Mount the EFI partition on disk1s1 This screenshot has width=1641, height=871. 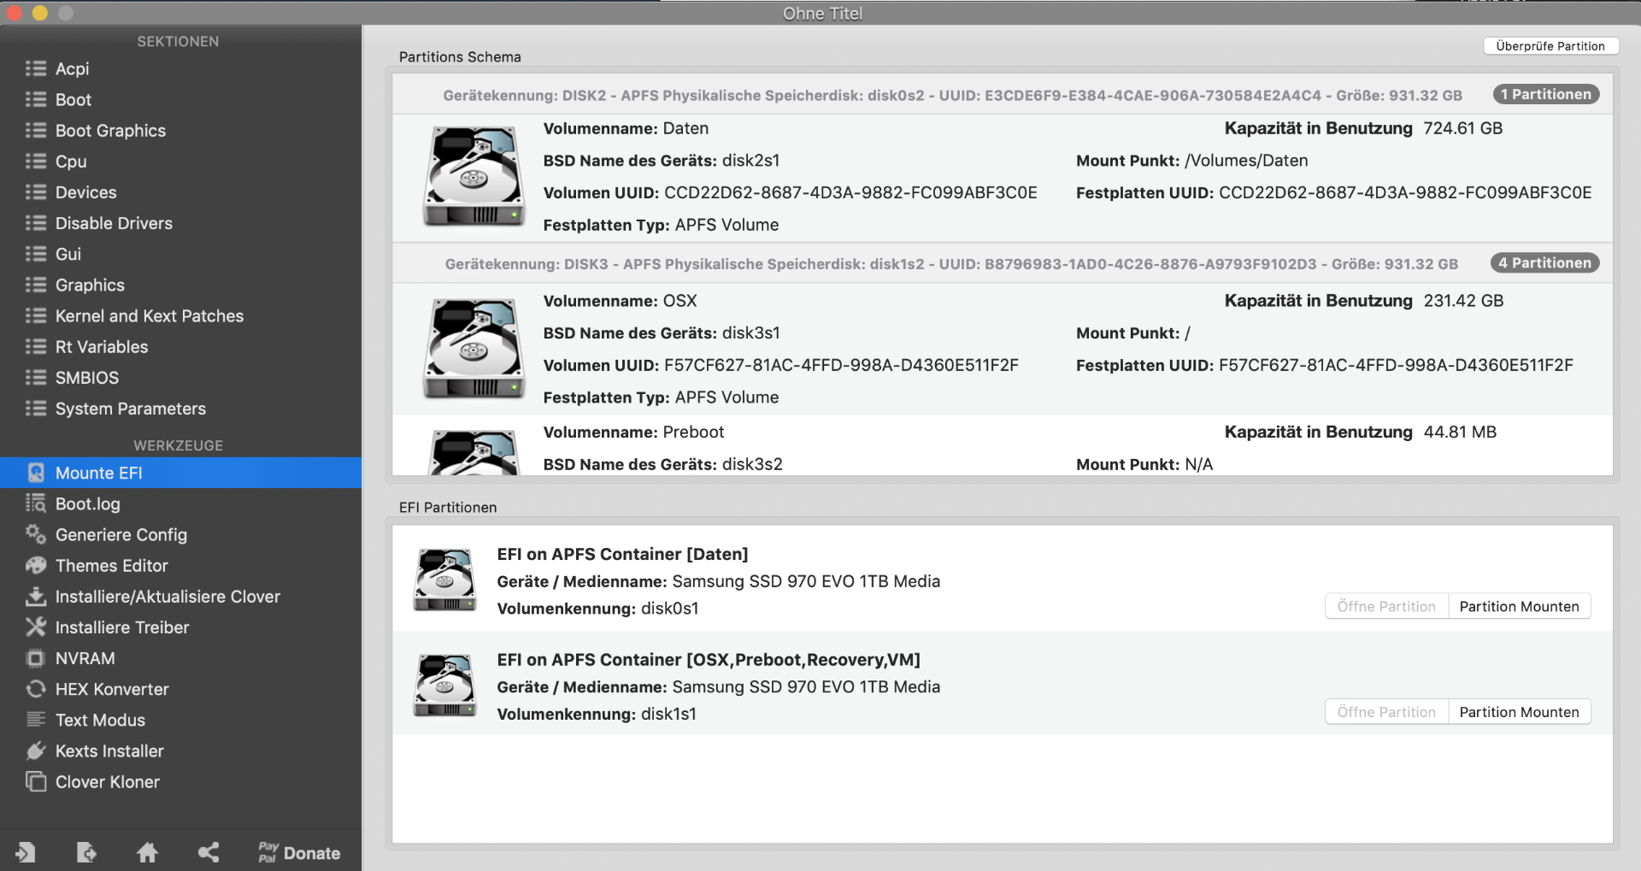[1519, 712]
